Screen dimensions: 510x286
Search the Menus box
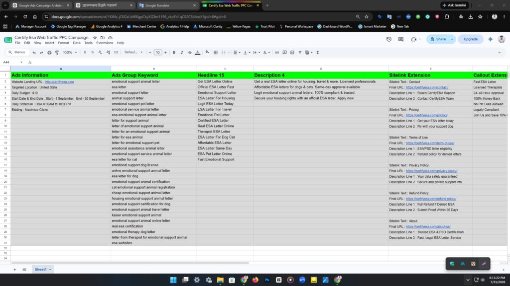[x=17, y=52]
